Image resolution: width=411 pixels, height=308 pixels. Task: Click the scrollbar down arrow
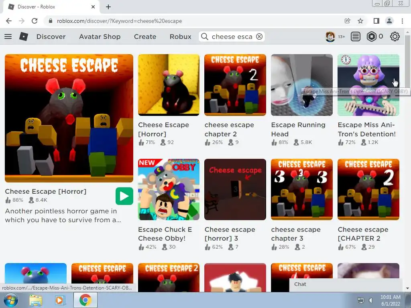(x=407, y=289)
